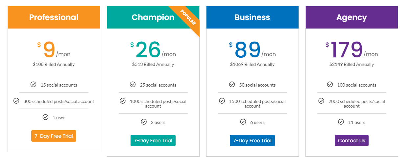Select the Agency plan header
This screenshot has height=160, width=411.
[351, 17]
